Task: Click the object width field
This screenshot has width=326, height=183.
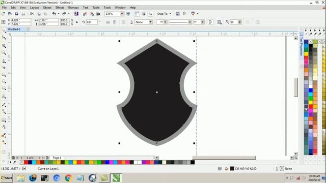Action: (x=48, y=20)
